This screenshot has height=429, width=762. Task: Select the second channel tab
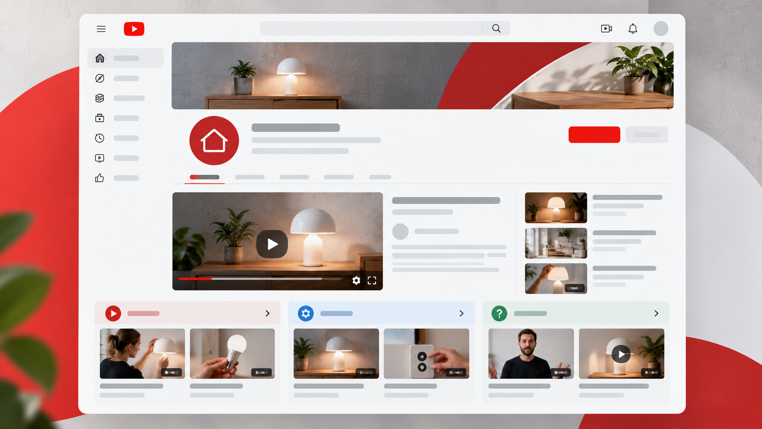pyautogui.click(x=250, y=177)
